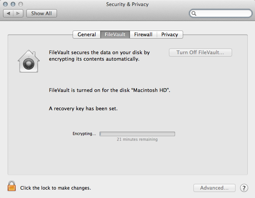The width and height of the screenshot is (255, 198).
Task: Open help with the question mark button
Action: [244, 188]
